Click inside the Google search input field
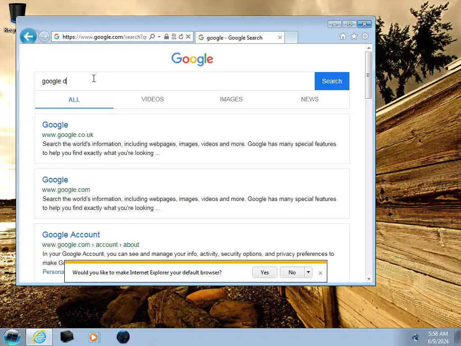 pyautogui.click(x=175, y=81)
